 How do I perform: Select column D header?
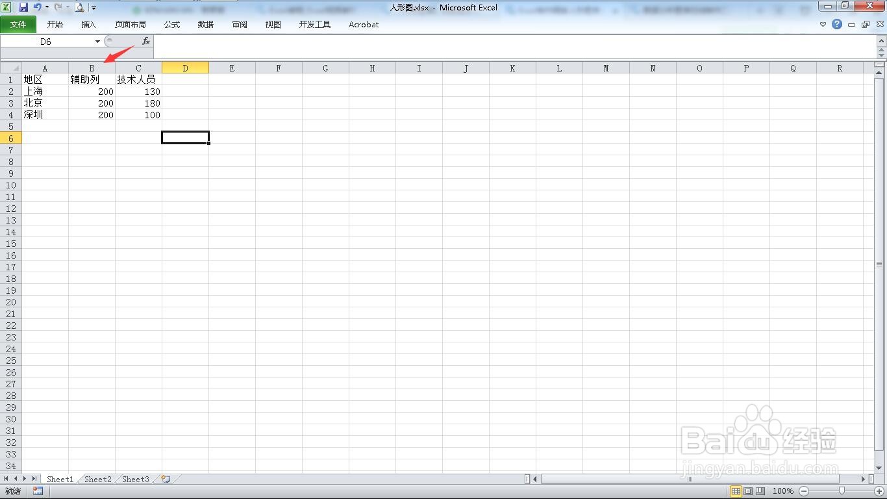(185, 68)
